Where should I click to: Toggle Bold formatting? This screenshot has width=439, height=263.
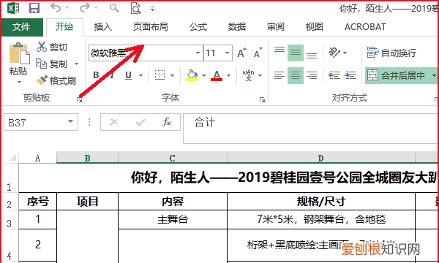pyautogui.click(x=96, y=75)
